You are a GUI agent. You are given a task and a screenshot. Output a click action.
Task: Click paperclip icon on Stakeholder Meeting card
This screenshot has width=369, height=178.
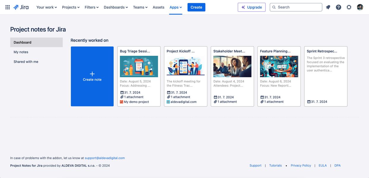[x=215, y=102]
